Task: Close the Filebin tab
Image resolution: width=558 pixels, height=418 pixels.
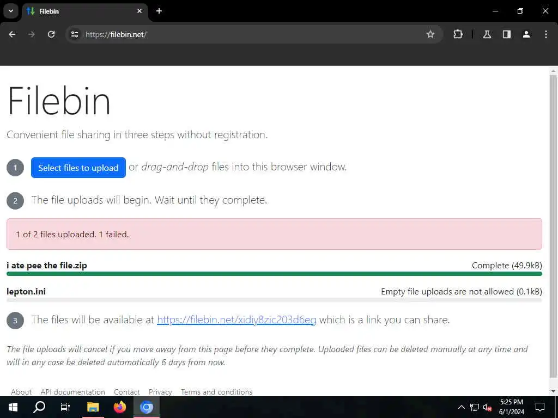Action: click(139, 11)
